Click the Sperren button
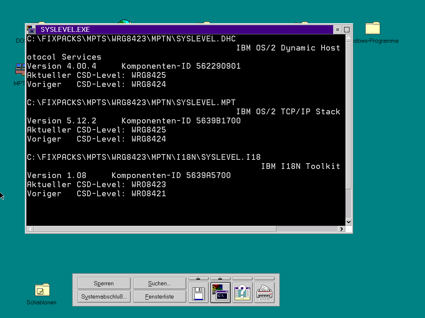This screenshot has width=425, height=318. pos(104,283)
